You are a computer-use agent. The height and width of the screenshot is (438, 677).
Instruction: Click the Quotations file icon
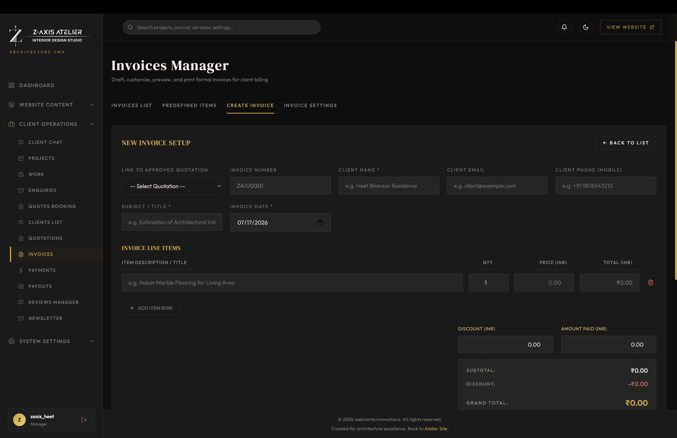21,238
